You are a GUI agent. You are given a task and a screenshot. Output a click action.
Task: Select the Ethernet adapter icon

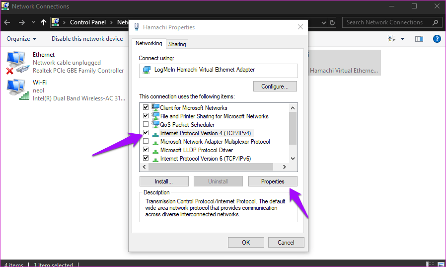(17, 62)
